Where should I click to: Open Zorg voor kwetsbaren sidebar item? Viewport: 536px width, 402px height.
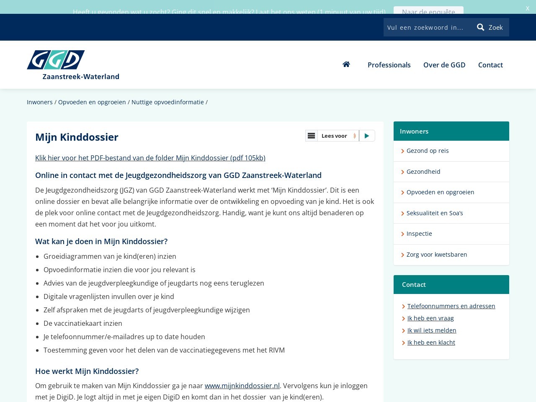click(451, 255)
